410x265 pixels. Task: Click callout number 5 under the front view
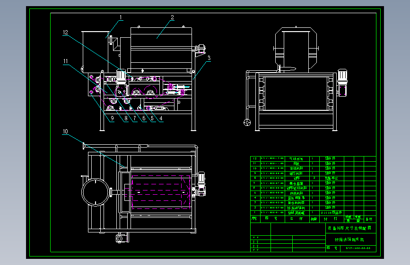point(152,118)
